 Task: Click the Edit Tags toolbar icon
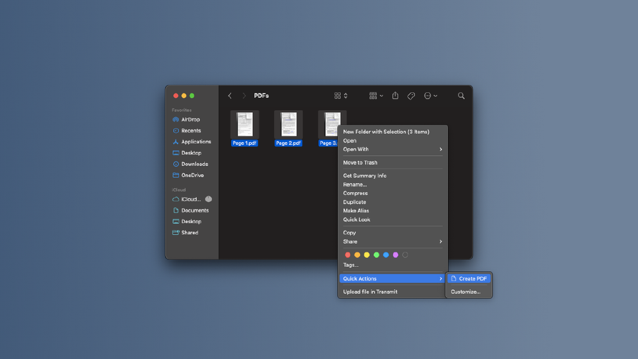pos(411,95)
